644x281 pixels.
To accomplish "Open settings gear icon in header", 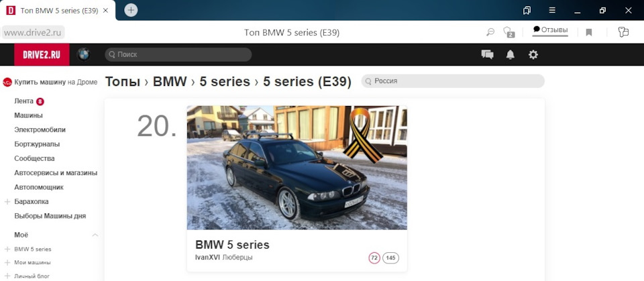I will point(533,54).
